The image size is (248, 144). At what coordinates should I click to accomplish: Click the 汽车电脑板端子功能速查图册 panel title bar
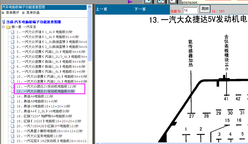point(44,7)
